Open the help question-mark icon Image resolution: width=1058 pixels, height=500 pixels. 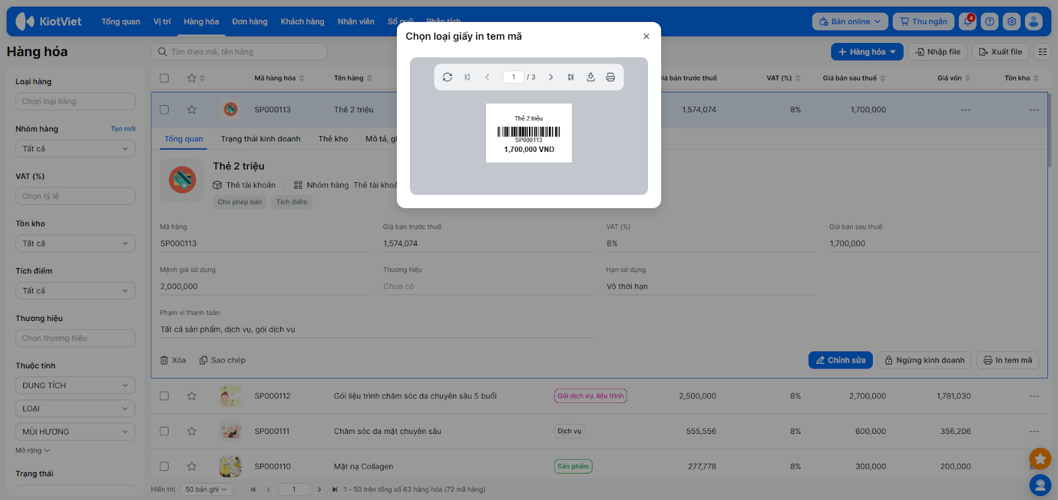pyautogui.click(x=990, y=22)
